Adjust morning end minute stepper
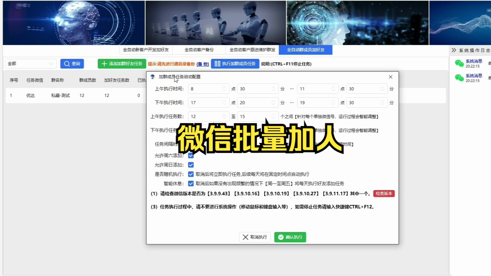Screen dimensions: 491x276 click(382, 89)
